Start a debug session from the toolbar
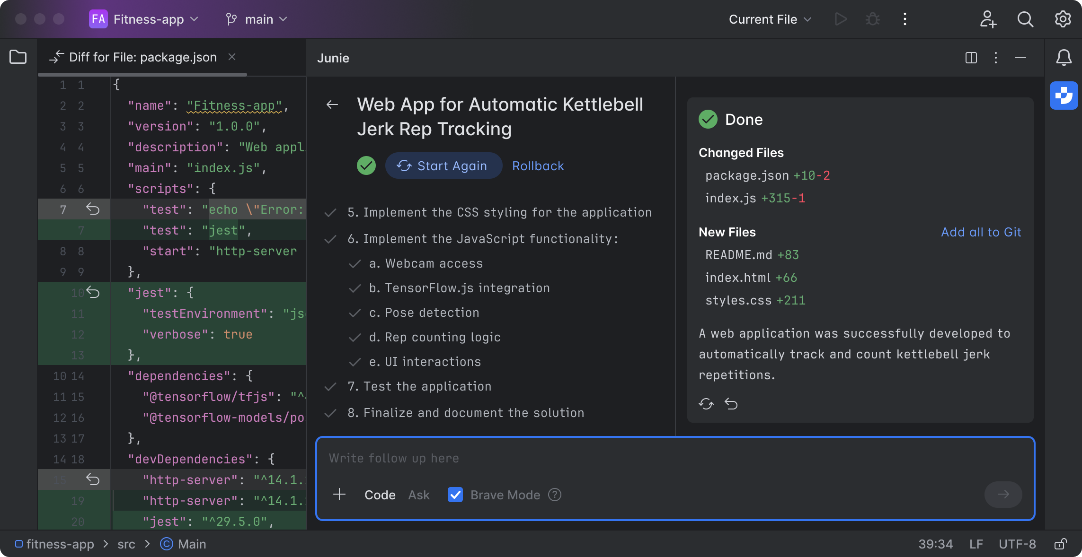Viewport: 1082px width, 557px height. (x=872, y=19)
